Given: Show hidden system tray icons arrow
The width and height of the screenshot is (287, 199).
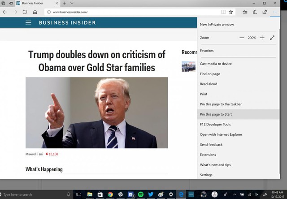Looking at the screenshot, I should [235, 195].
